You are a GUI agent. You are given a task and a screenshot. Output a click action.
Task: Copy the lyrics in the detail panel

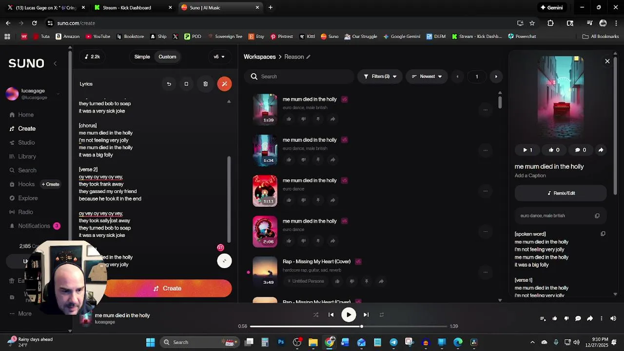coord(603,234)
